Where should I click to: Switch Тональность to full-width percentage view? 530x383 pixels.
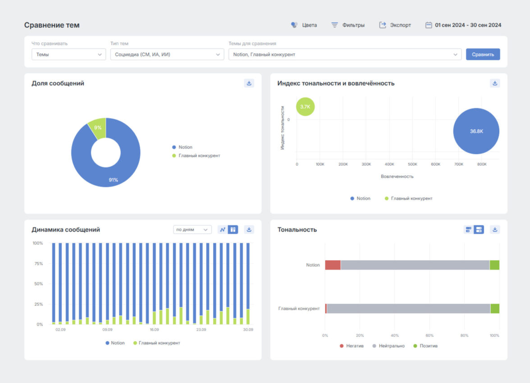point(479,229)
